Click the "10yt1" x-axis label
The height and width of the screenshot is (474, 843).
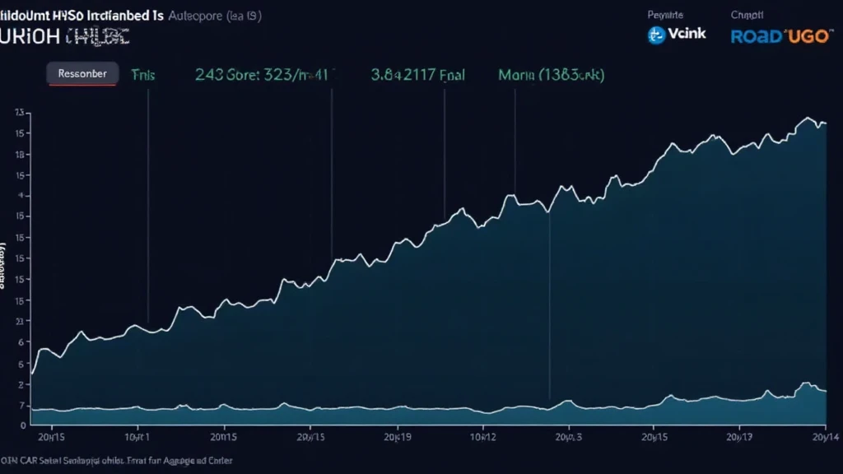click(x=137, y=437)
